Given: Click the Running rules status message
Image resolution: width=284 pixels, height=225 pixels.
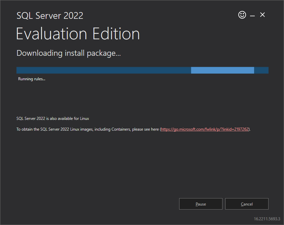Looking at the screenshot, I should [x=31, y=79].
